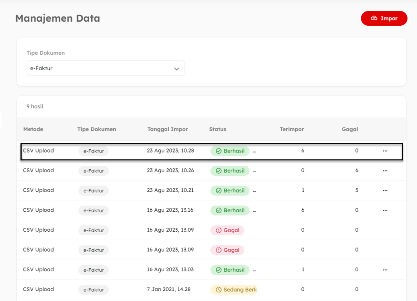Image resolution: width=417 pixels, height=301 pixels.
Task: Open the Tipe Dokumen dropdown showing e-Faktur
Action: pyautogui.click(x=106, y=69)
